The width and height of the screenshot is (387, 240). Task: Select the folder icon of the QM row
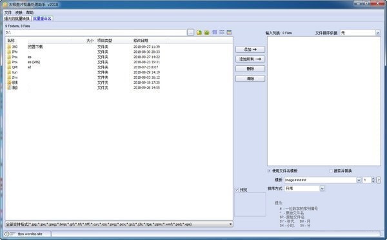pos(9,67)
